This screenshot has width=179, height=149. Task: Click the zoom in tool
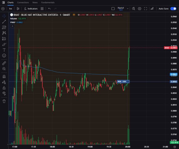(4, 69)
